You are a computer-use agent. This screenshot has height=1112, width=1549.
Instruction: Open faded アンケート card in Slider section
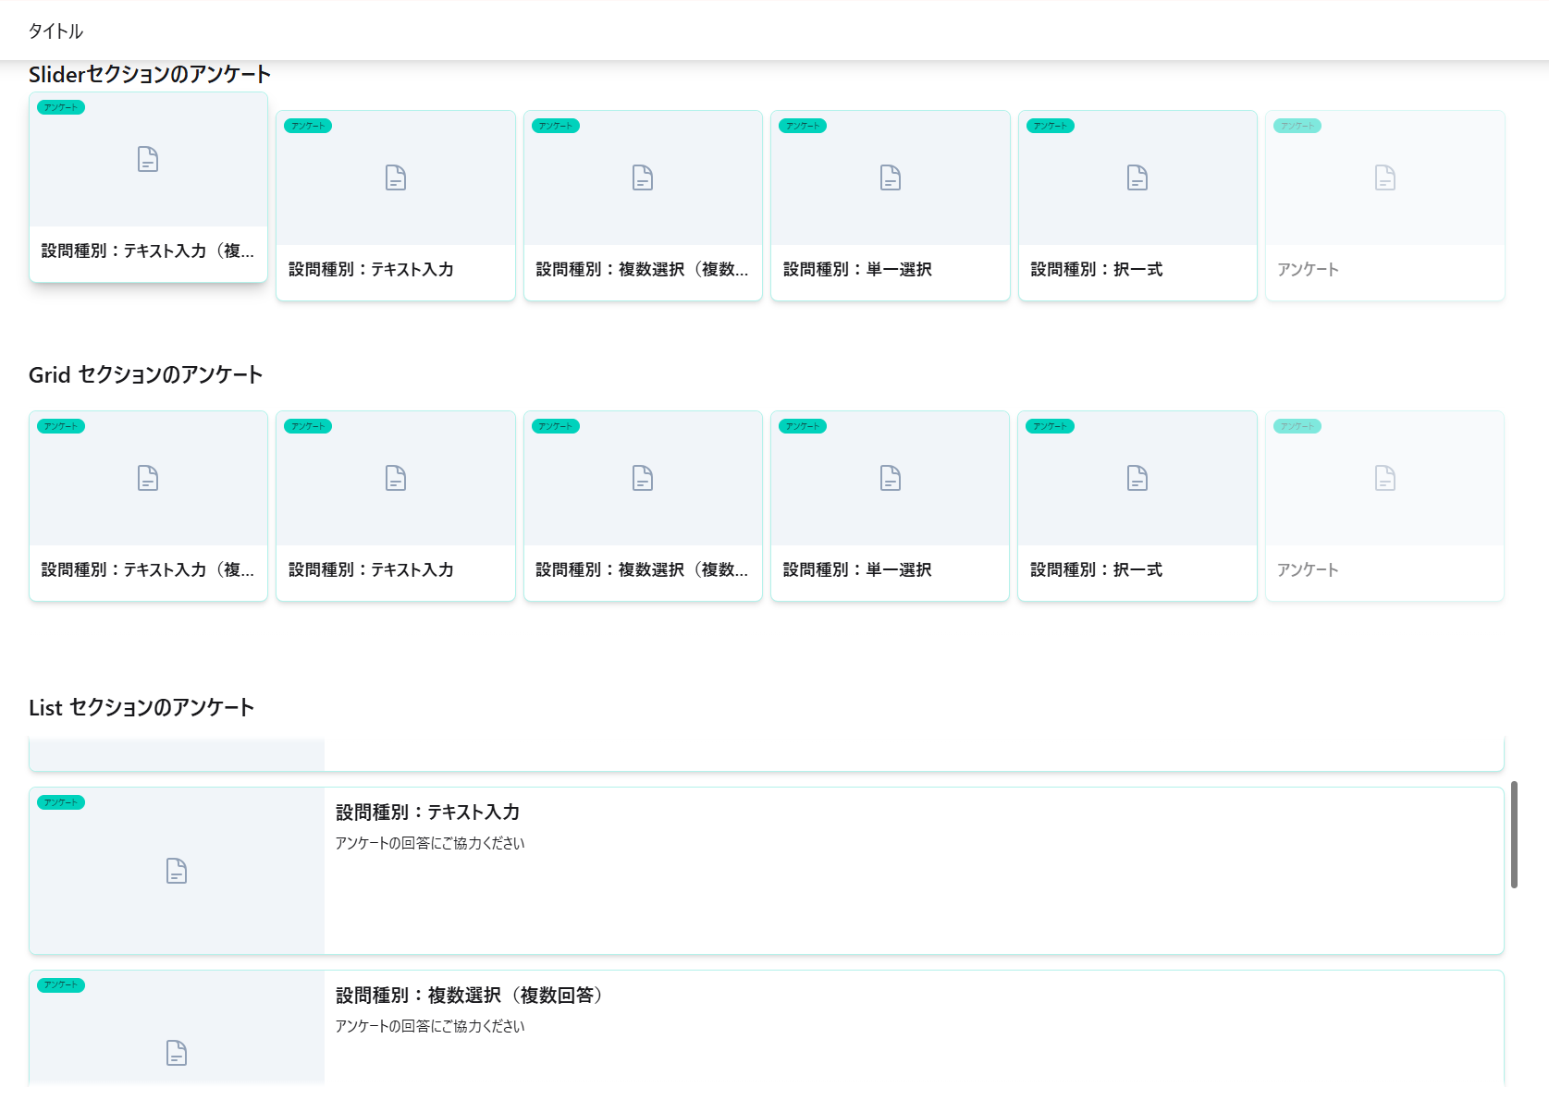coord(1384,205)
